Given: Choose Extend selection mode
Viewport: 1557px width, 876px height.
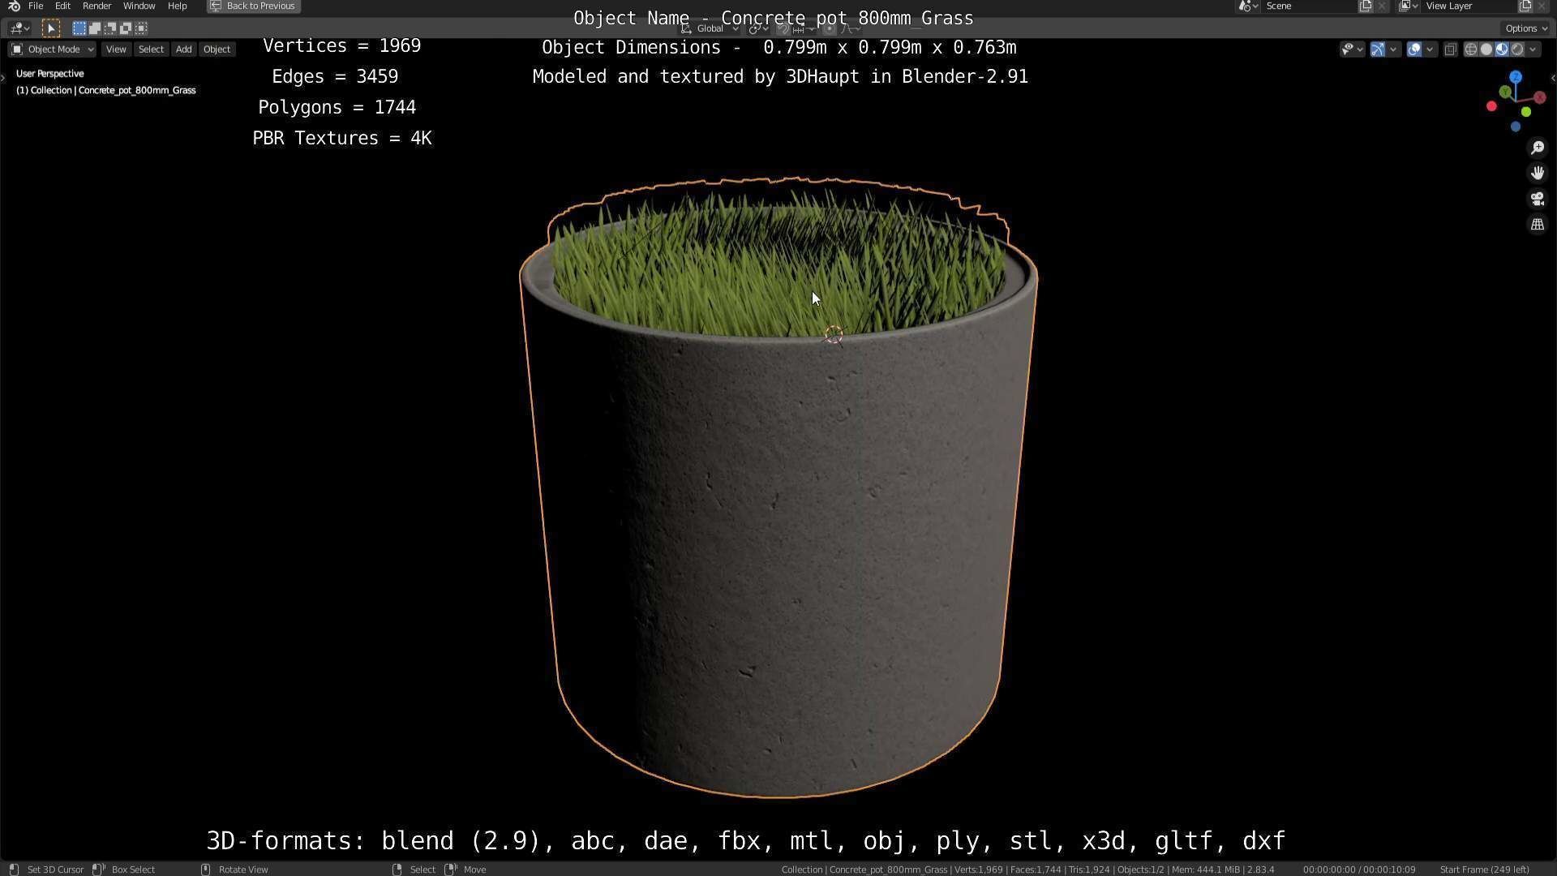Looking at the screenshot, I should pyautogui.click(x=94, y=28).
